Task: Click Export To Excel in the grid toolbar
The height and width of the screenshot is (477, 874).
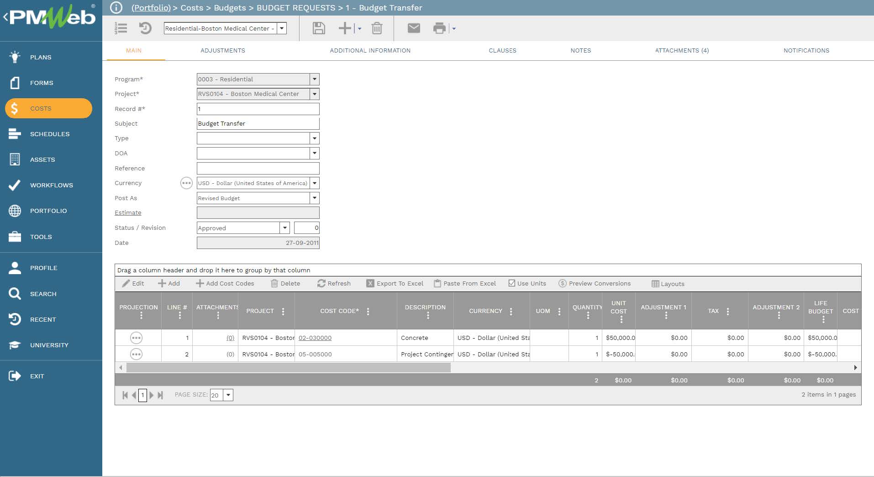Action: 395,283
